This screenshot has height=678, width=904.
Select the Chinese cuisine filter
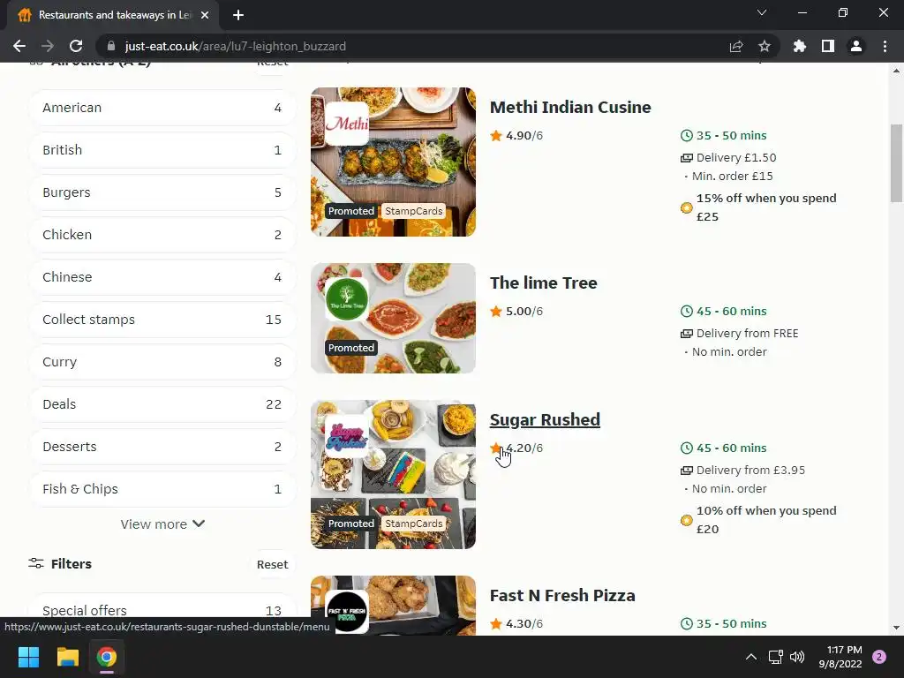(x=162, y=277)
